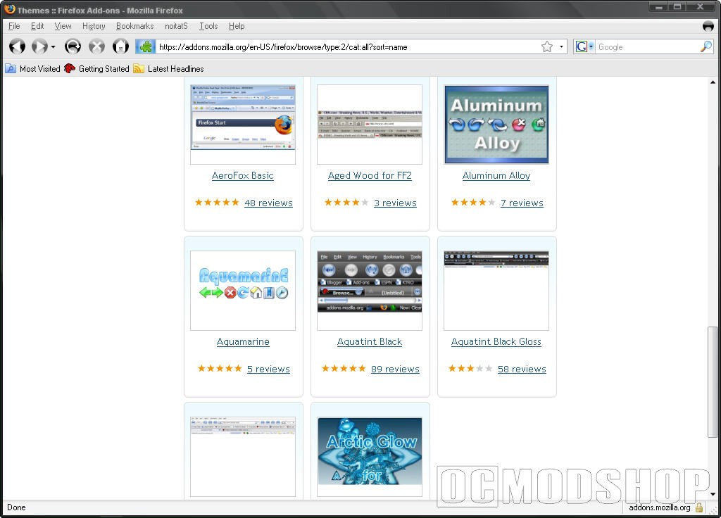The height and width of the screenshot is (518, 721).
Task: Click the three-star rating of Aquatint Black Gloss
Action: [x=470, y=368]
